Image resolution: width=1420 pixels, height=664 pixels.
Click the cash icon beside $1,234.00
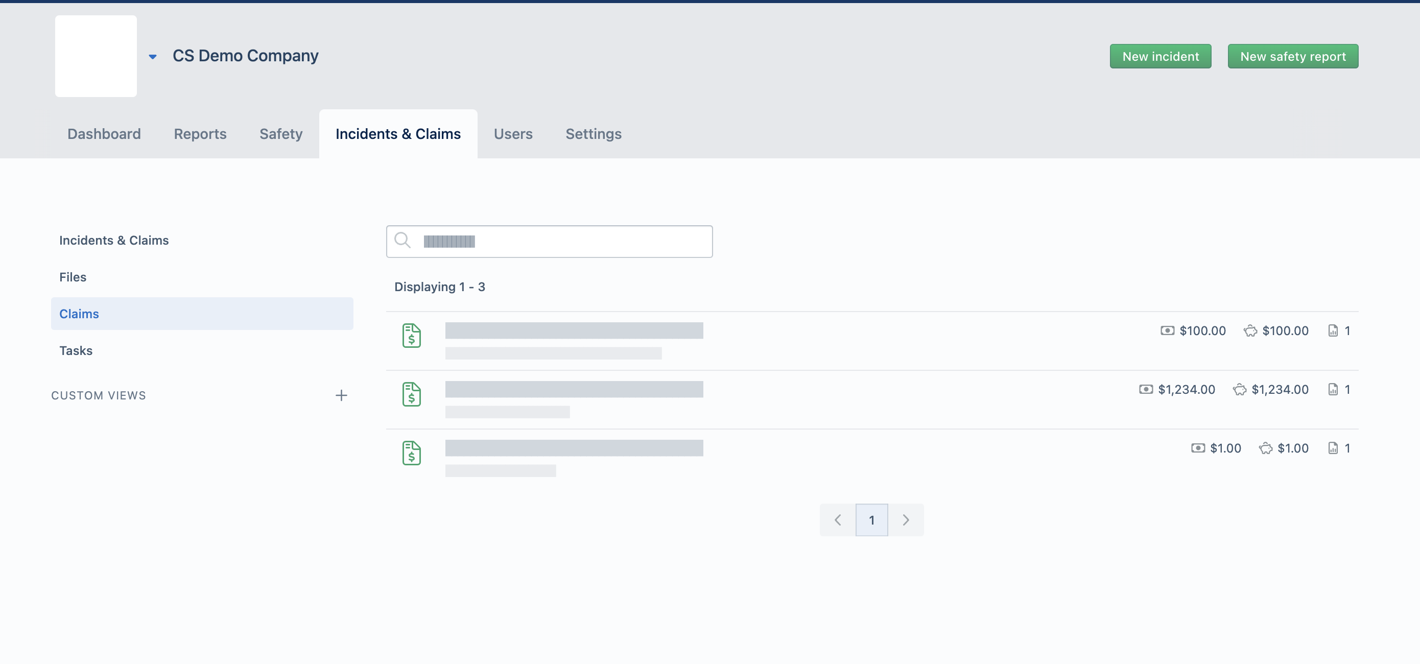(1147, 390)
